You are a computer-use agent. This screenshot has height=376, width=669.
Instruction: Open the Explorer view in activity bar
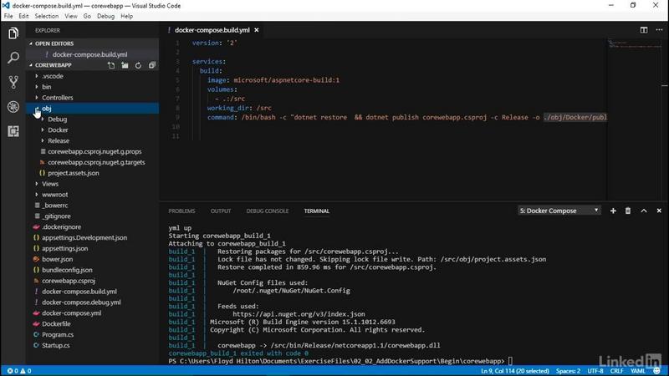[x=13, y=33]
